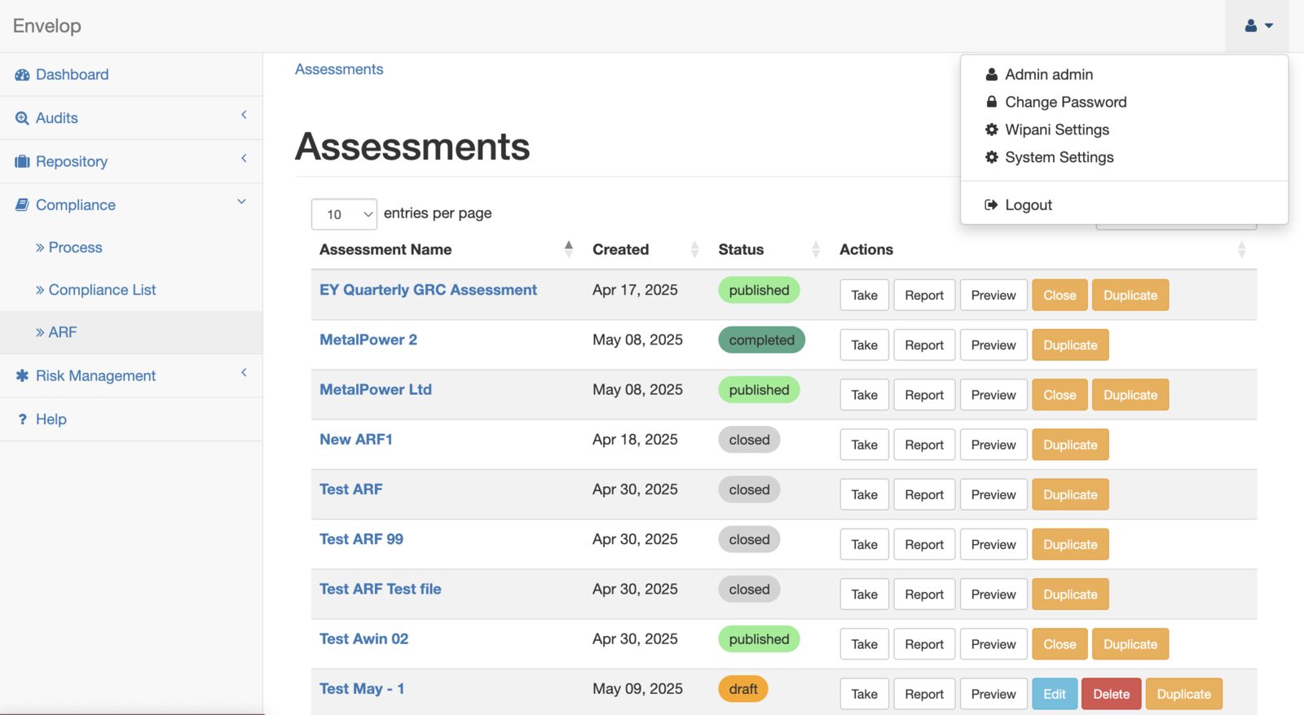Click the Apr 18, 2025 date cell

coord(635,439)
